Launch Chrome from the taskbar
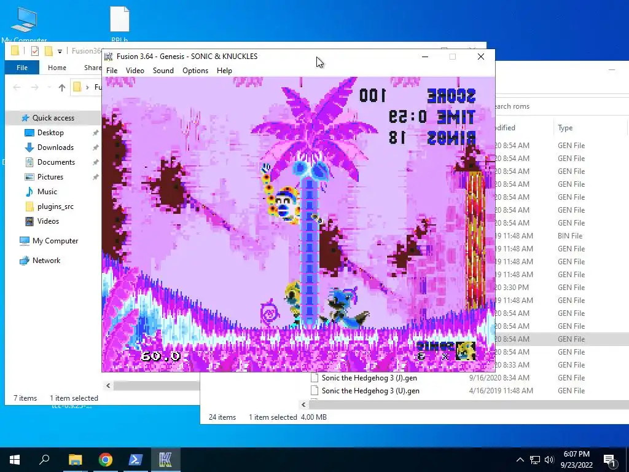This screenshot has height=472, width=629. [x=106, y=460]
